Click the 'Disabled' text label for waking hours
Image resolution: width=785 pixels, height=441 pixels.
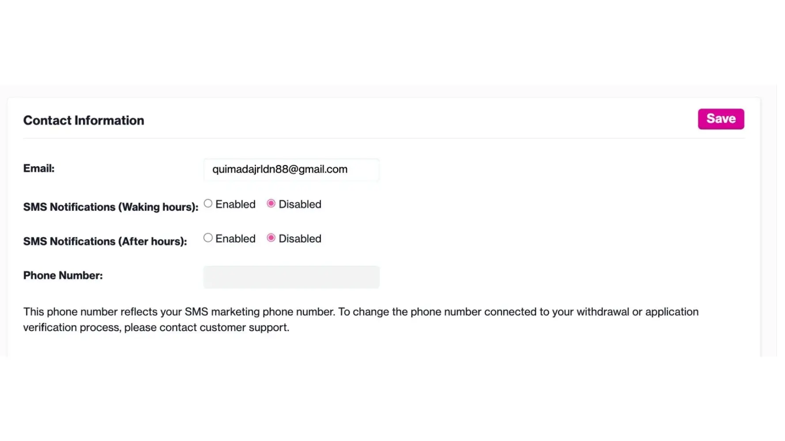click(300, 205)
